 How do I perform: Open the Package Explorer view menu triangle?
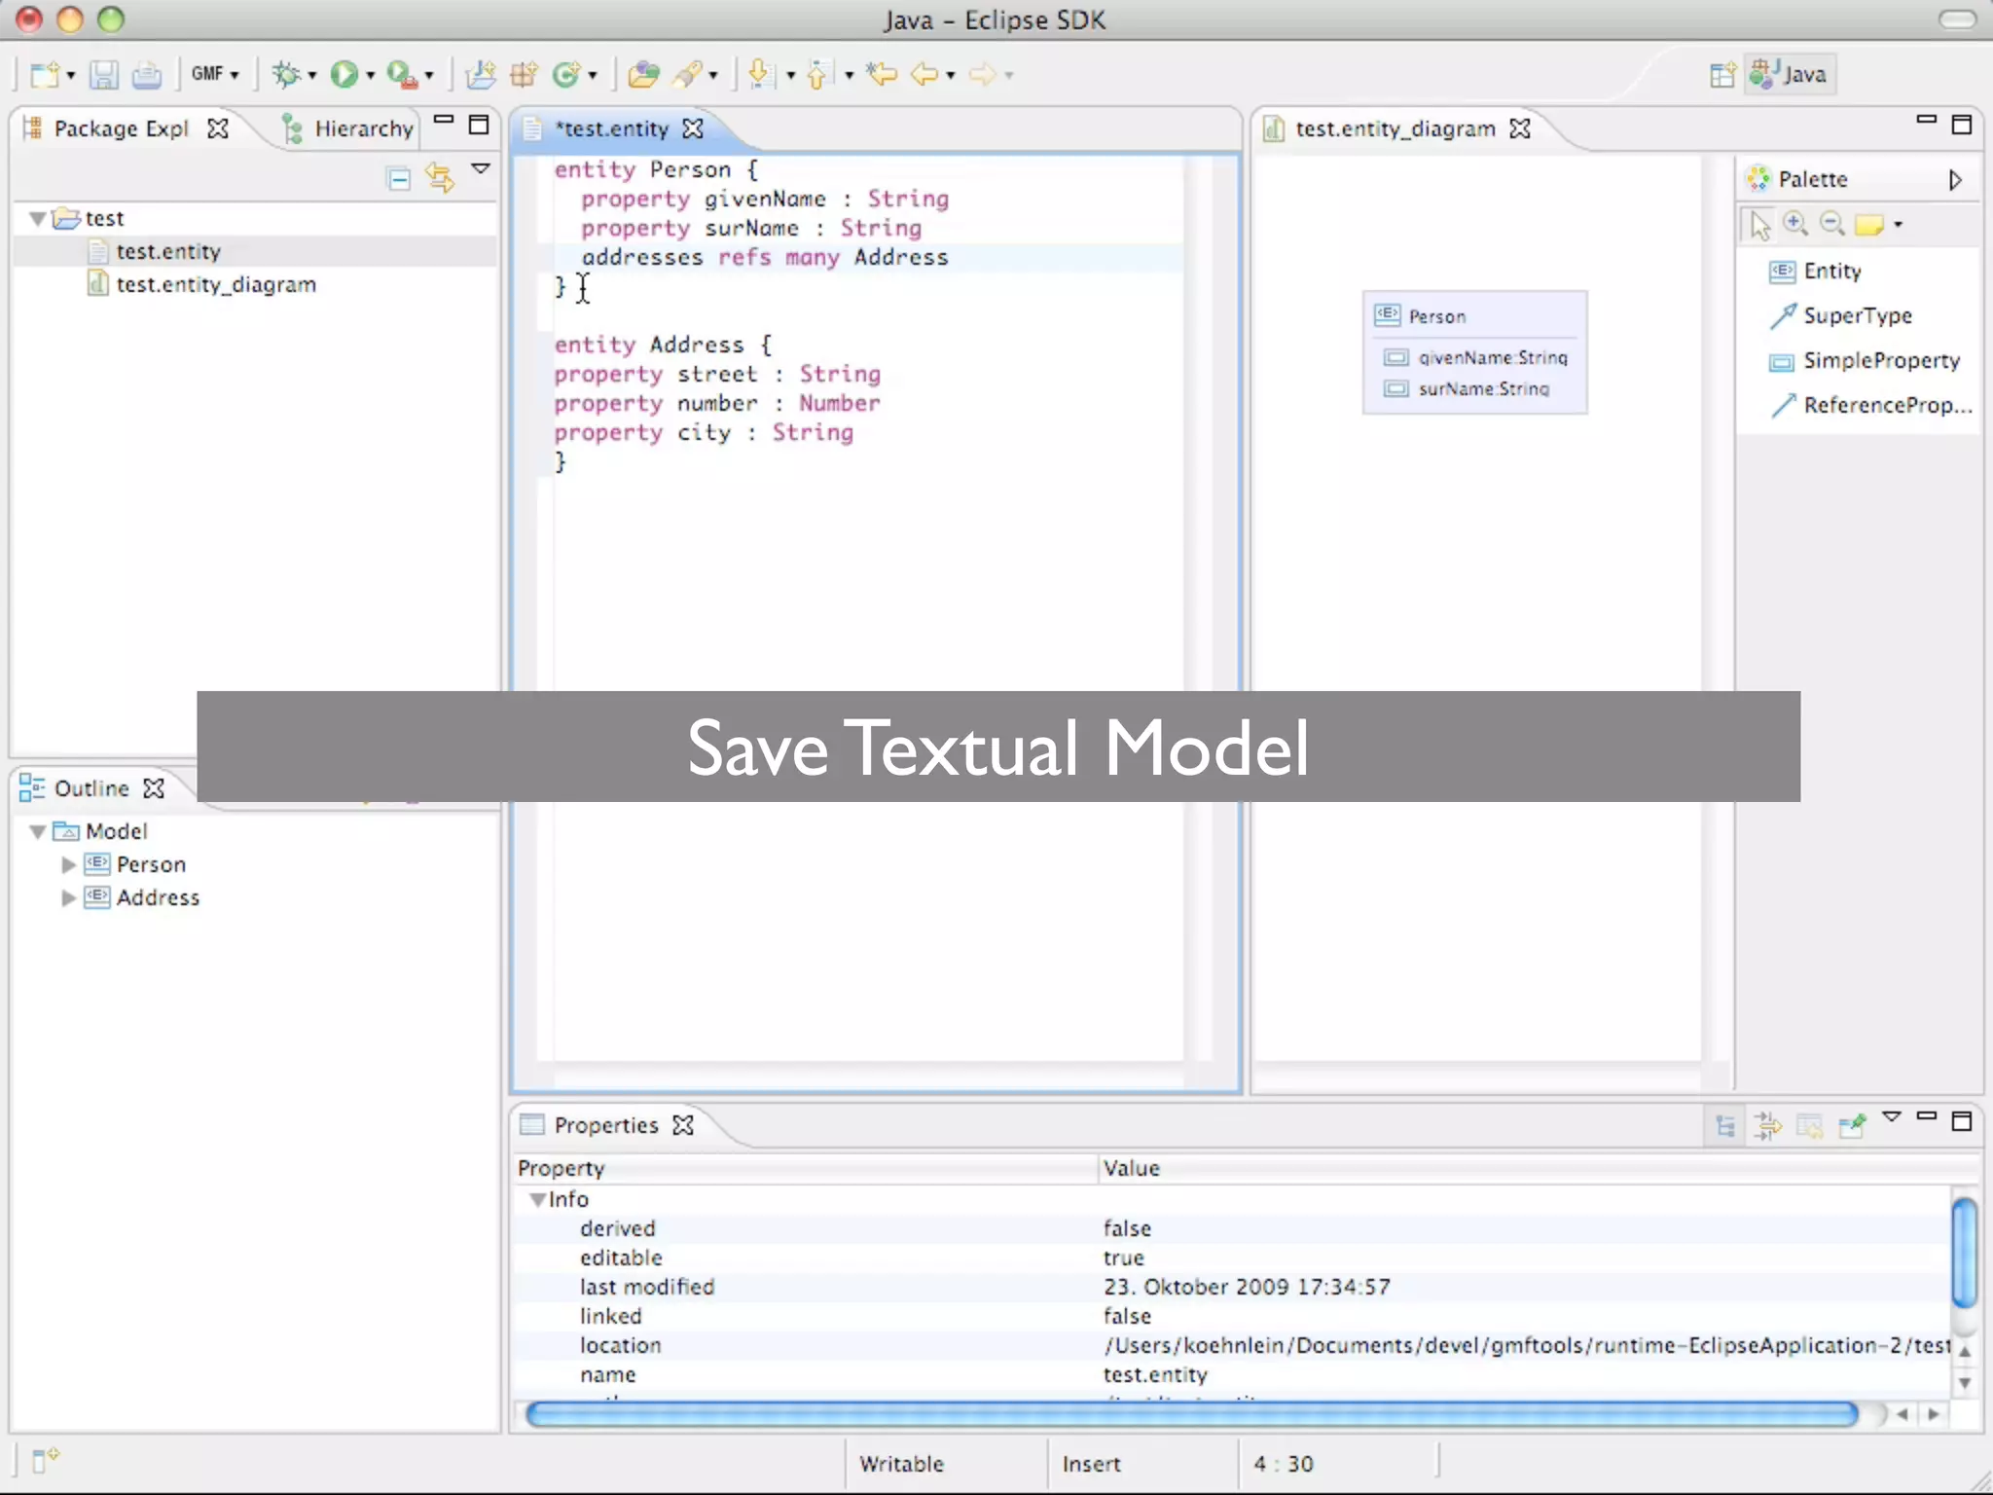(x=481, y=168)
